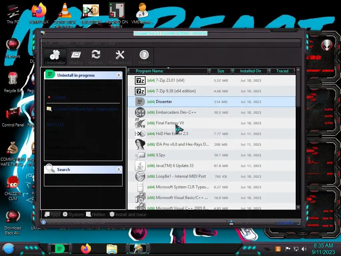The height and width of the screenshot is (256, 341).
Task: Click inside the Search panel field
Action: pyautogui.click(x=83, y=180)
